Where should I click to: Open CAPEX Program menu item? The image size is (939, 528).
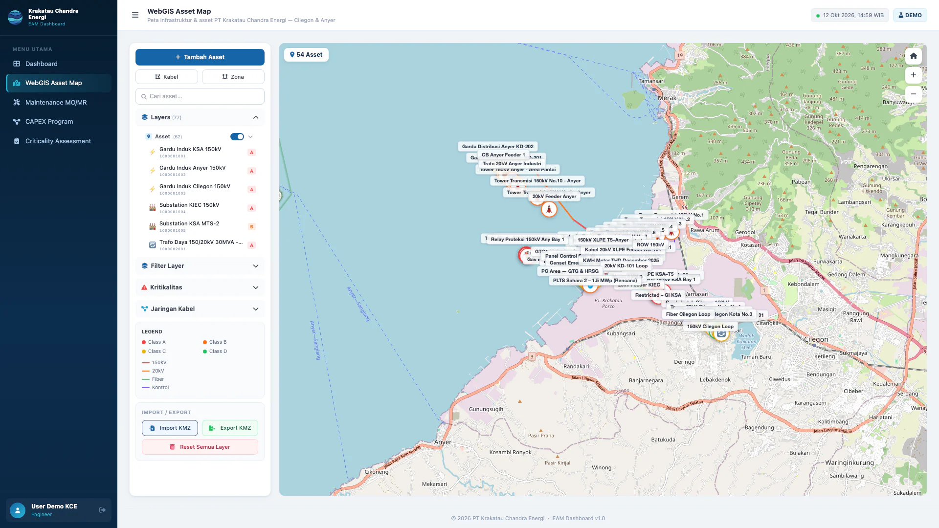pyautogui.click(x=59, y=122)
